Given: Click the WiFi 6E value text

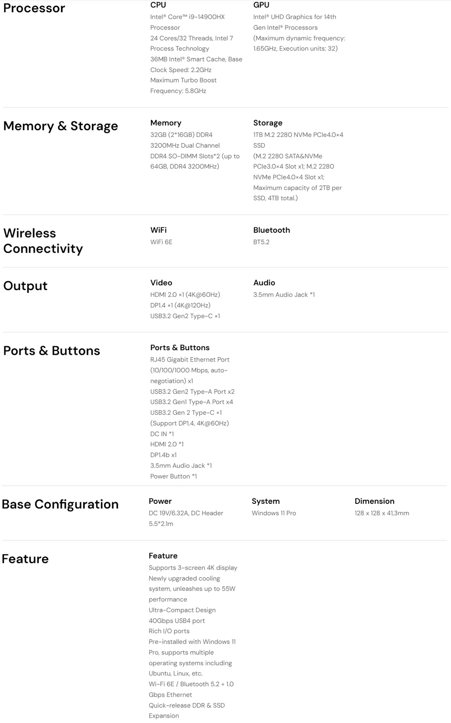Looking at the screenshot, I should [x=161, y=242].
